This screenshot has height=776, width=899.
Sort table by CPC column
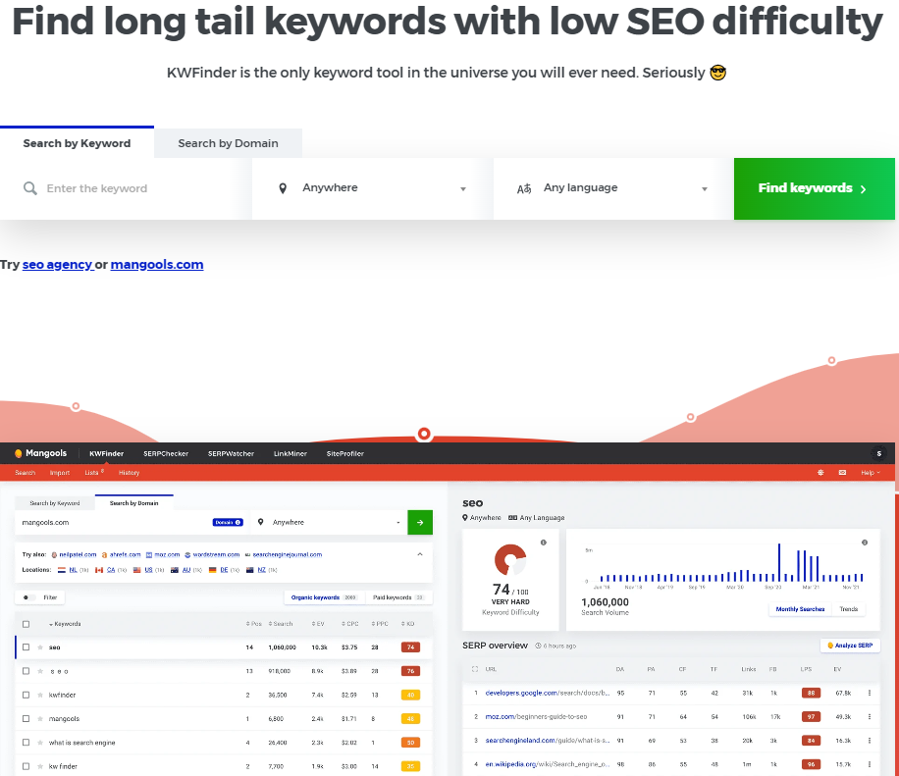click(349, 624)
